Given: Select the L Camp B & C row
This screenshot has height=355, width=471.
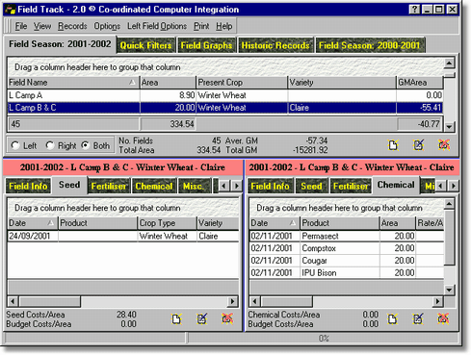Looking at the screenshot, I should 225,108.
